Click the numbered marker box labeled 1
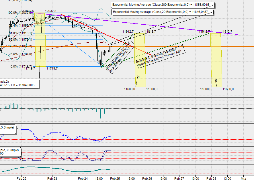 pos(140,77)
